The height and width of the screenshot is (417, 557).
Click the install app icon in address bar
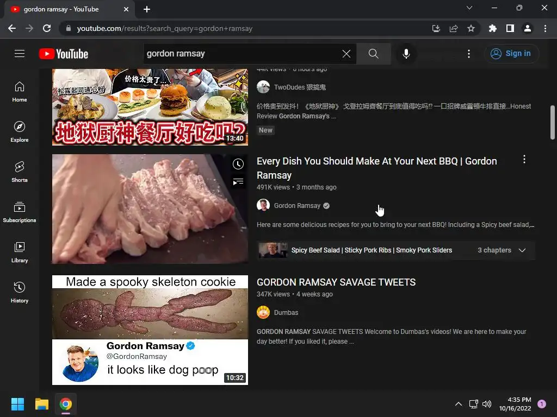pos(436,28)
